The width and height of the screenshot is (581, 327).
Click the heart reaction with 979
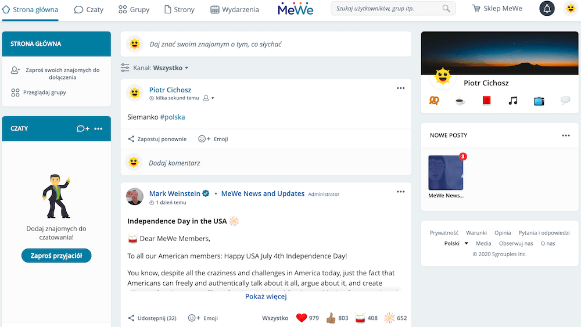307,318
